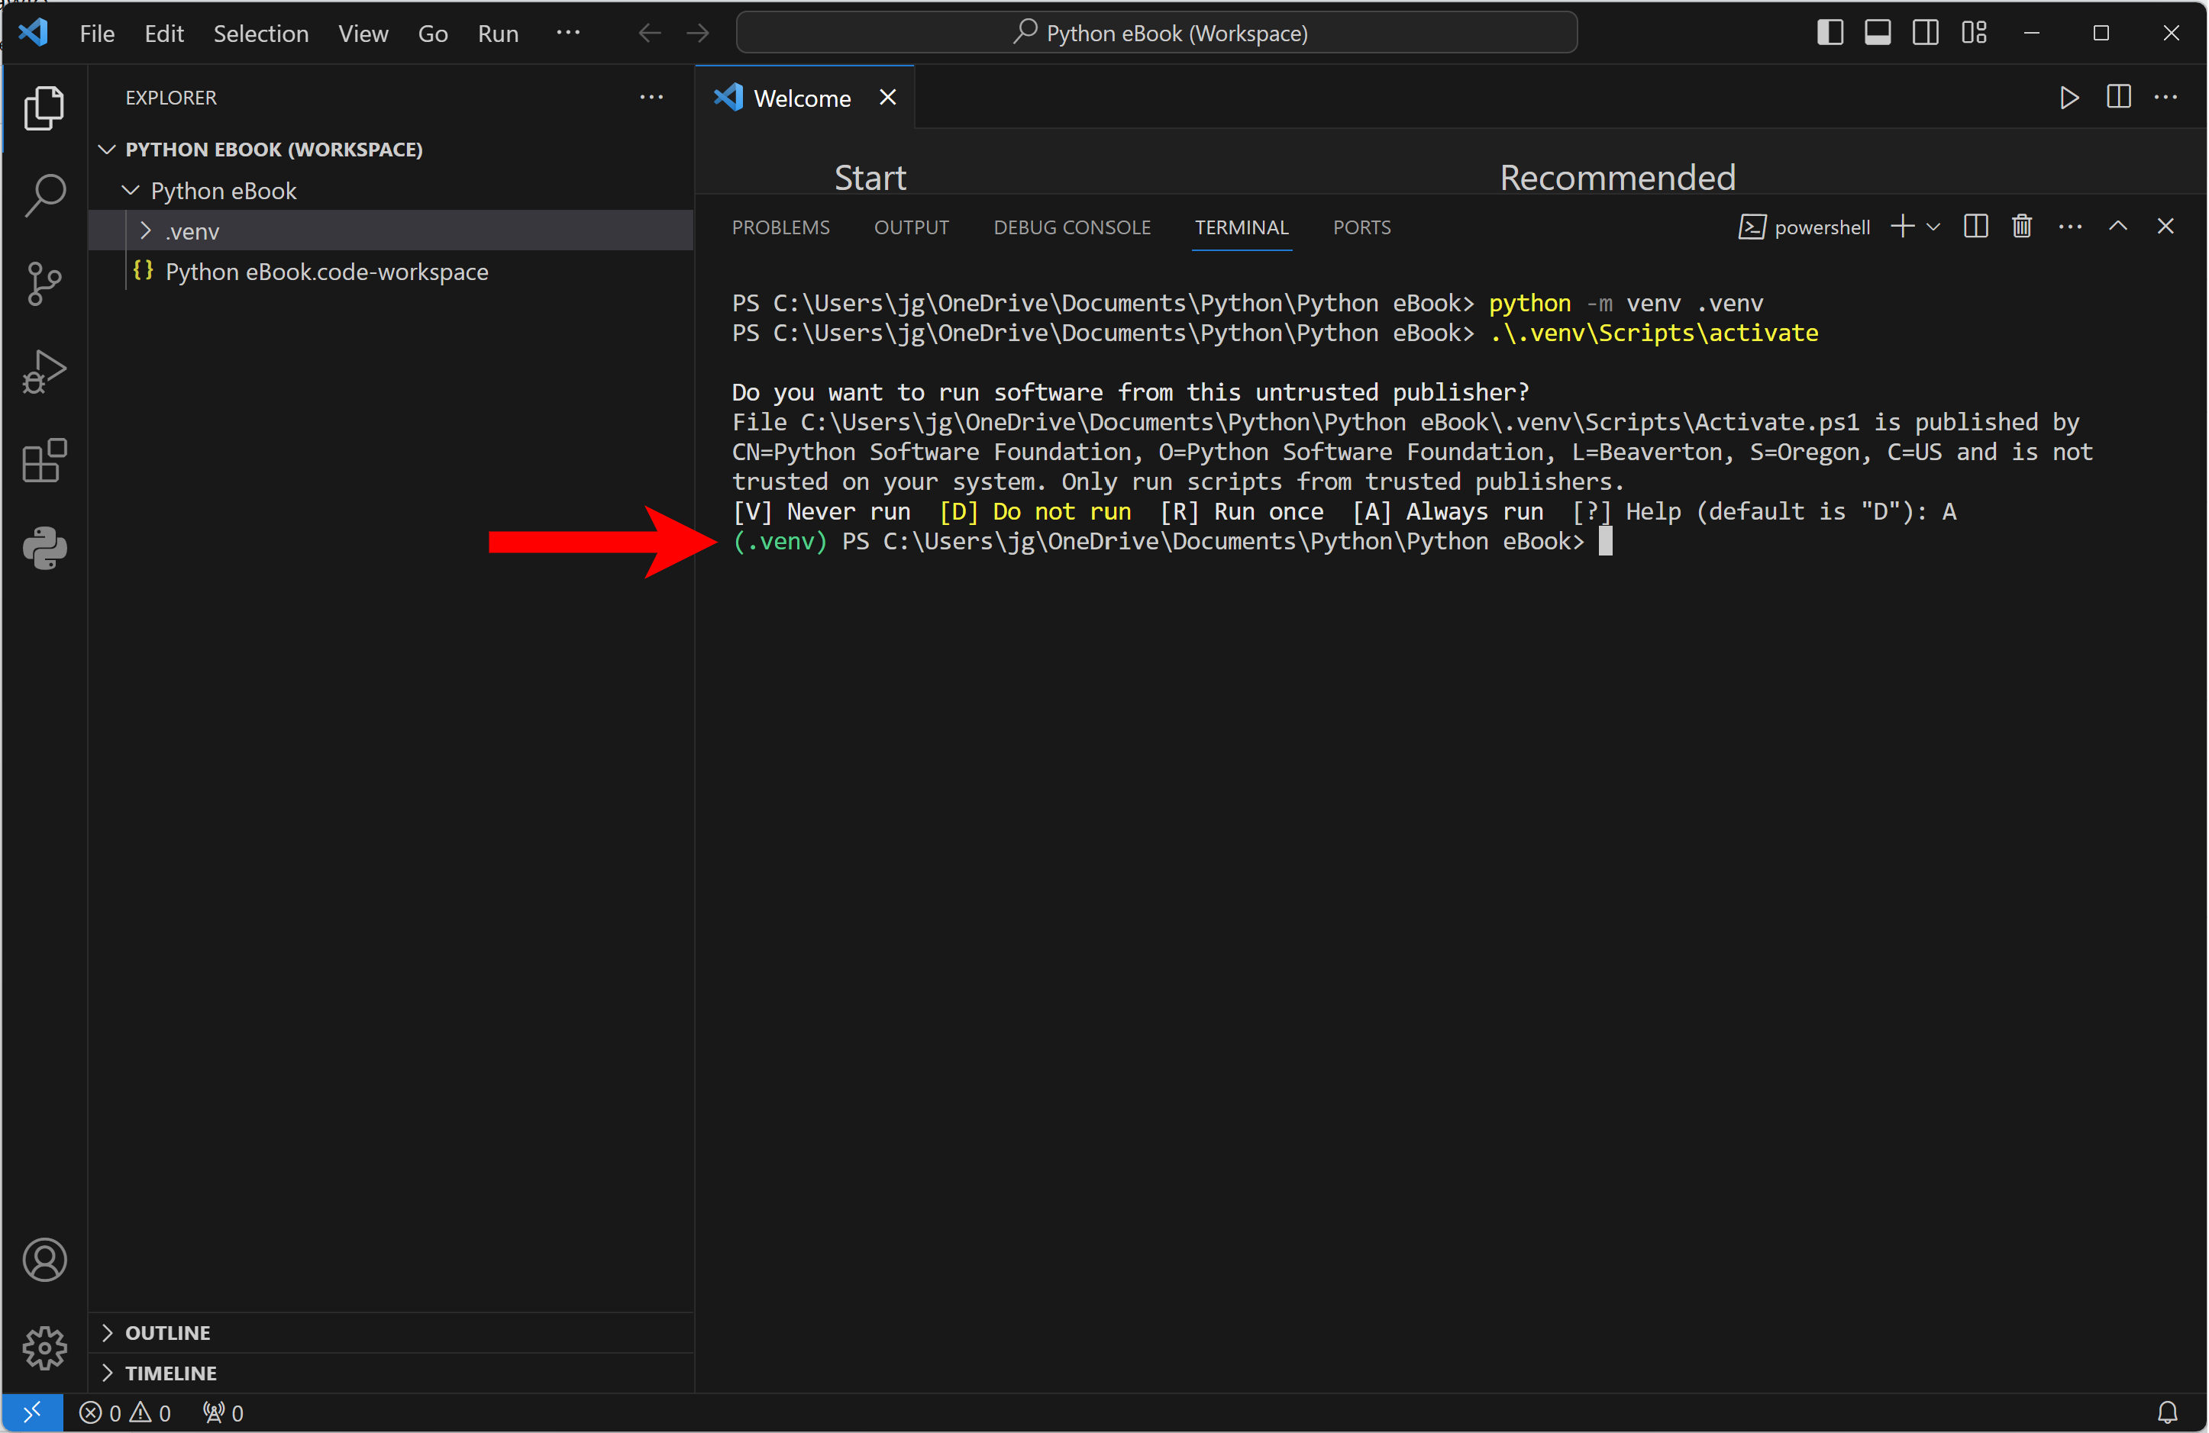Image resolution: width=2209 pixels, height=1433 pixels.
Task: Open the View menu
Action: coord(363,34)
